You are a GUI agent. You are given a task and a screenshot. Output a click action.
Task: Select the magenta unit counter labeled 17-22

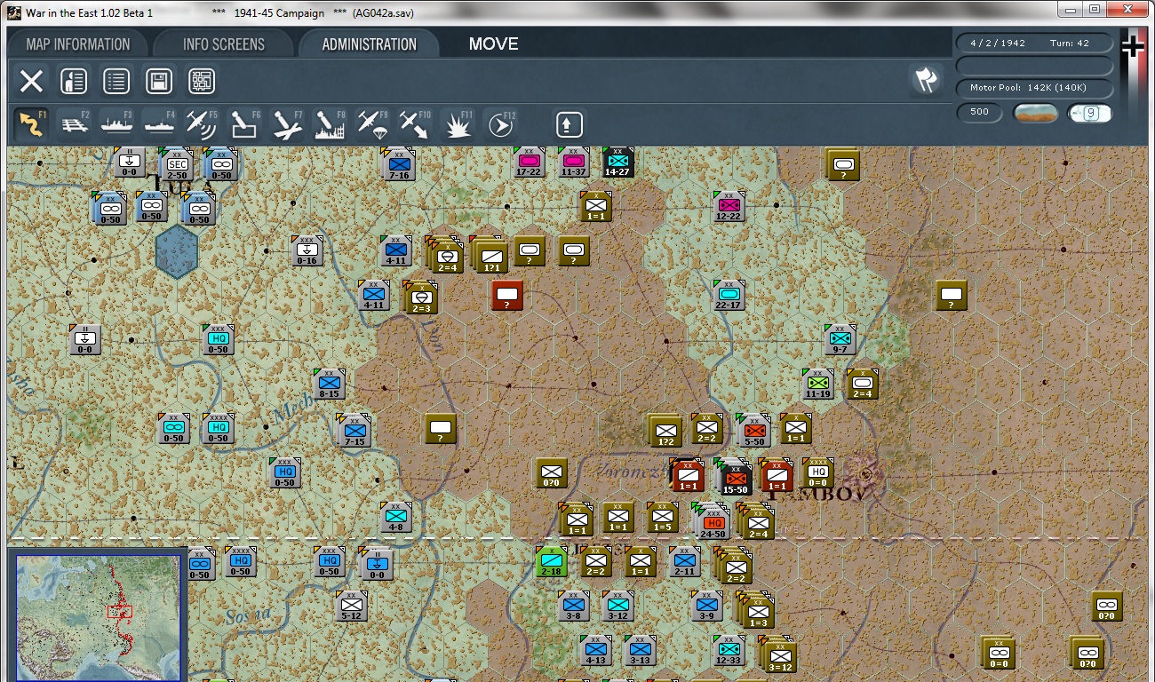pyautogui.click(x=530, y=162)
